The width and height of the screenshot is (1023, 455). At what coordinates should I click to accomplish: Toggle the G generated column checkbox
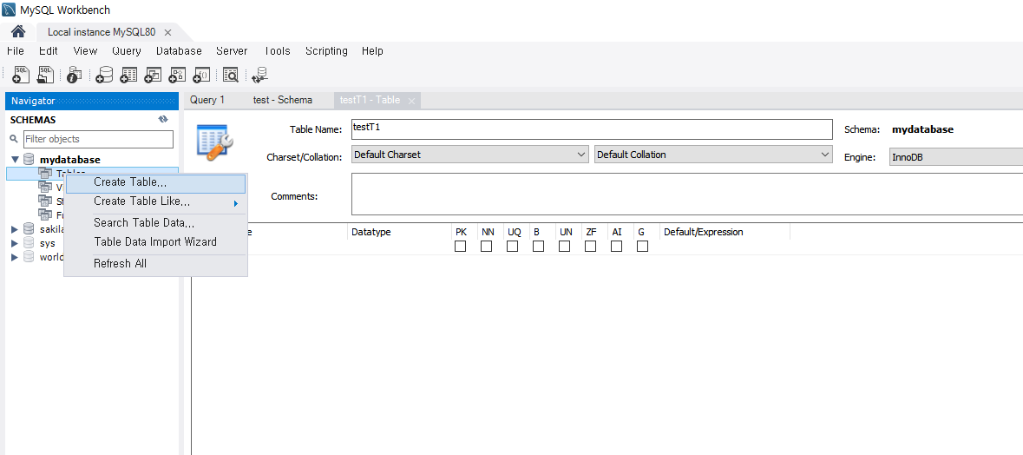(643, 246)
